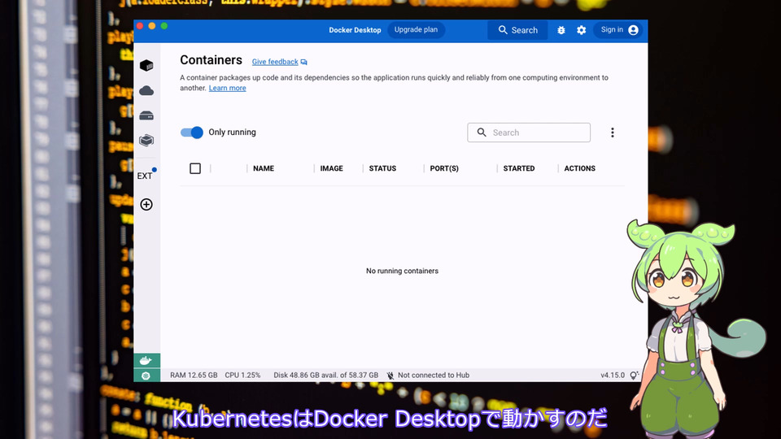The width and height of the screenshot is (781, 439).
Task: Click the Not connected to Hub text
Action: [x=434, y=376]
